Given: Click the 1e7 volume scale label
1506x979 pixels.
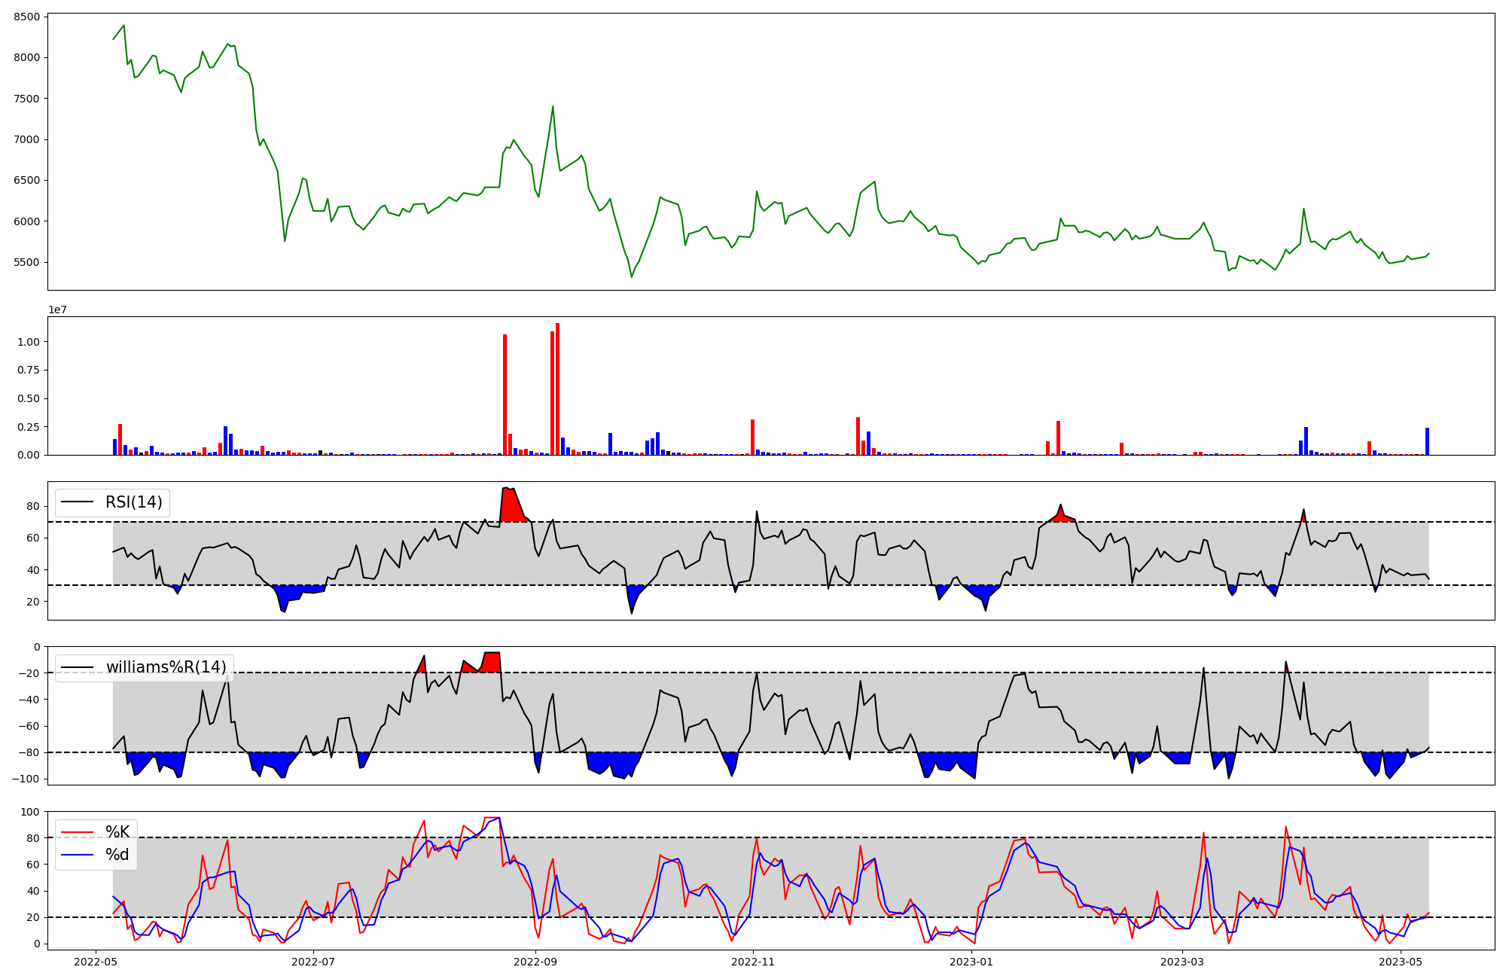Looking at the screenshot, I should point(57,310).
